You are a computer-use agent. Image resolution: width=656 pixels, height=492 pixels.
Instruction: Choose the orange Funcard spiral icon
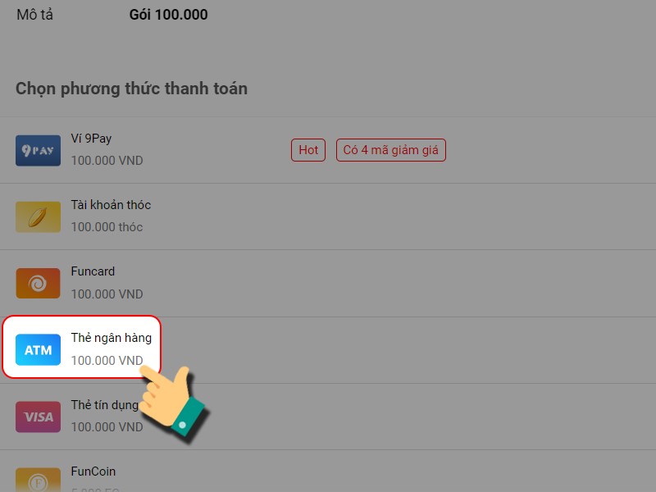point(38,284)
